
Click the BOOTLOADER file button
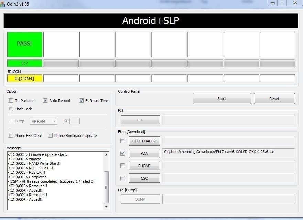point(144,141)
